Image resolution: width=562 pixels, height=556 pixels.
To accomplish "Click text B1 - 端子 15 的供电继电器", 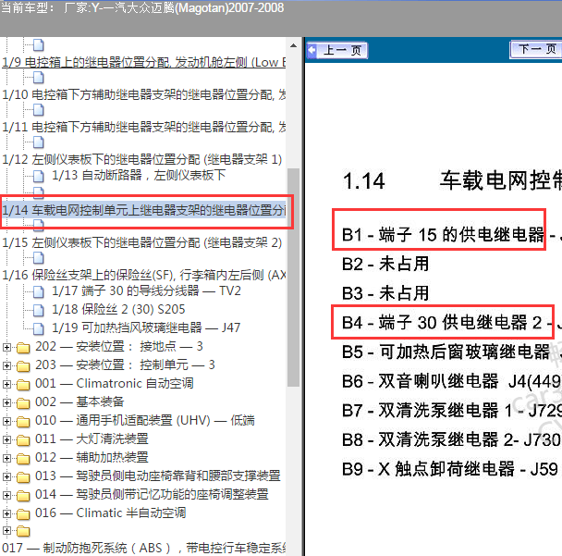I will coord(443,235).
